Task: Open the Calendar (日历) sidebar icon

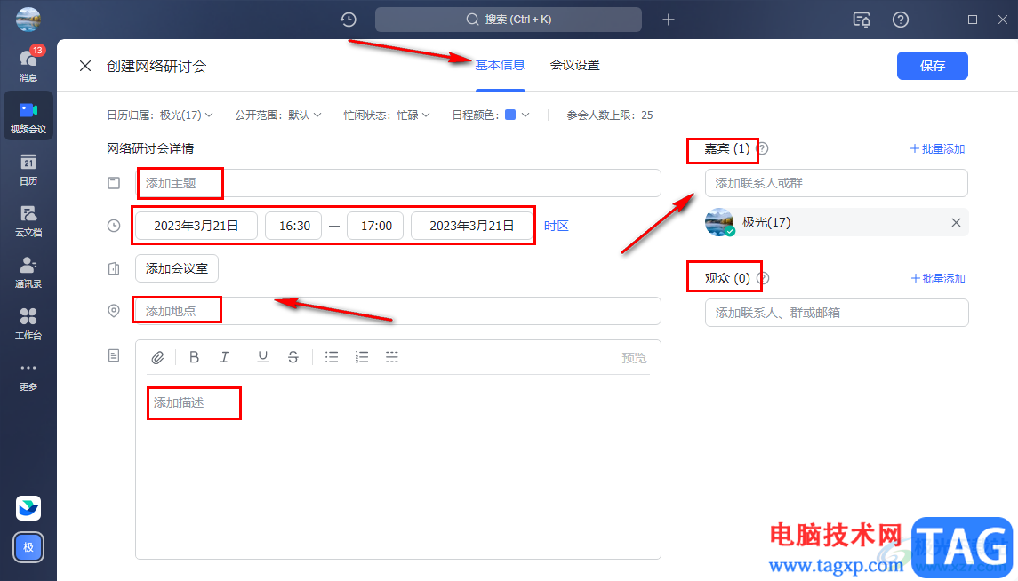Action: pyautogui.click(x=28, y=170)
